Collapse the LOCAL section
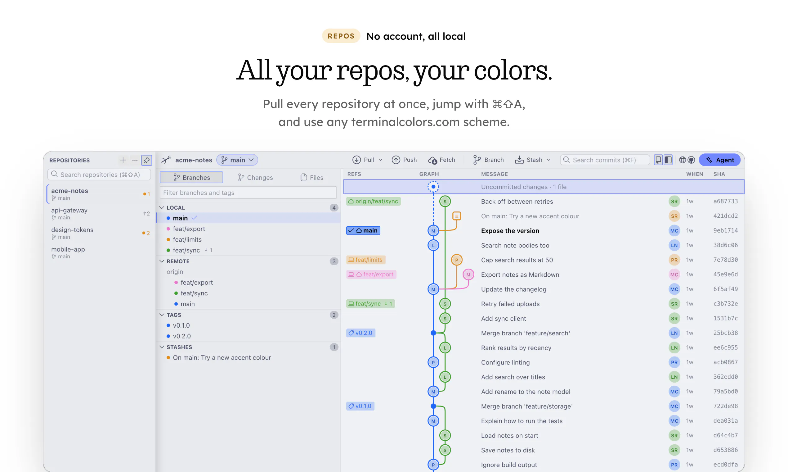This screenshot has width=788, height=472. [162, 207]
